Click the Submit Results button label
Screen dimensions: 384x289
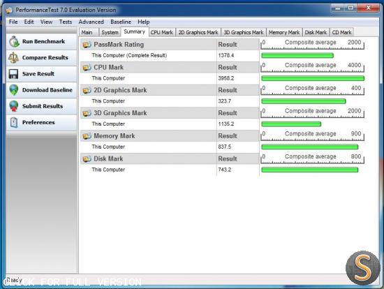pos(43,106)
